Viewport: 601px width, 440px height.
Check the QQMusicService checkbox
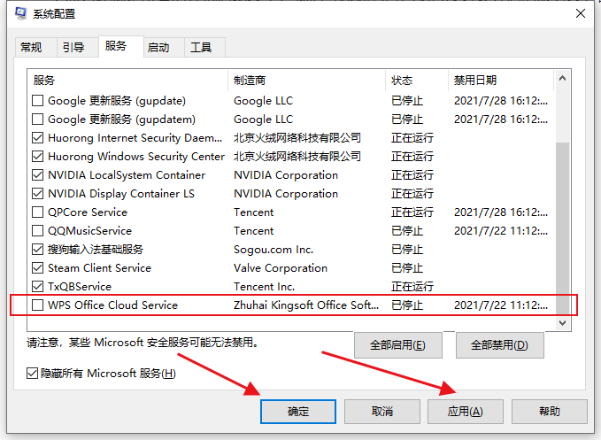(x=37, y=231)
